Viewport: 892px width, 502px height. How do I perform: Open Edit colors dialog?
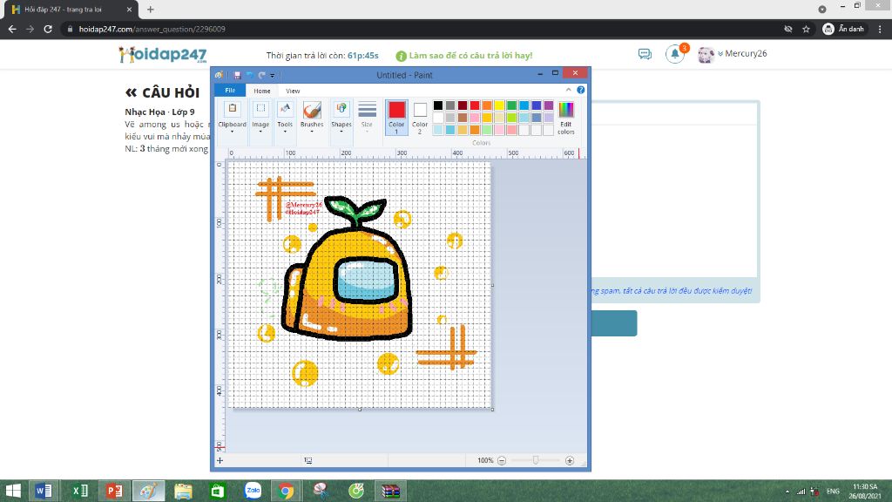[565, 118]
